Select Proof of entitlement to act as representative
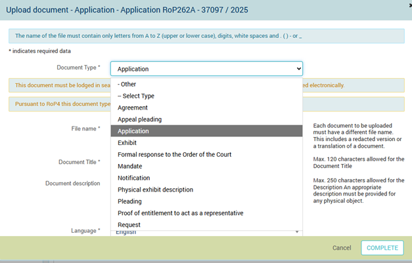Viewport: 412px width, 263px height. (x=180, y=213)
